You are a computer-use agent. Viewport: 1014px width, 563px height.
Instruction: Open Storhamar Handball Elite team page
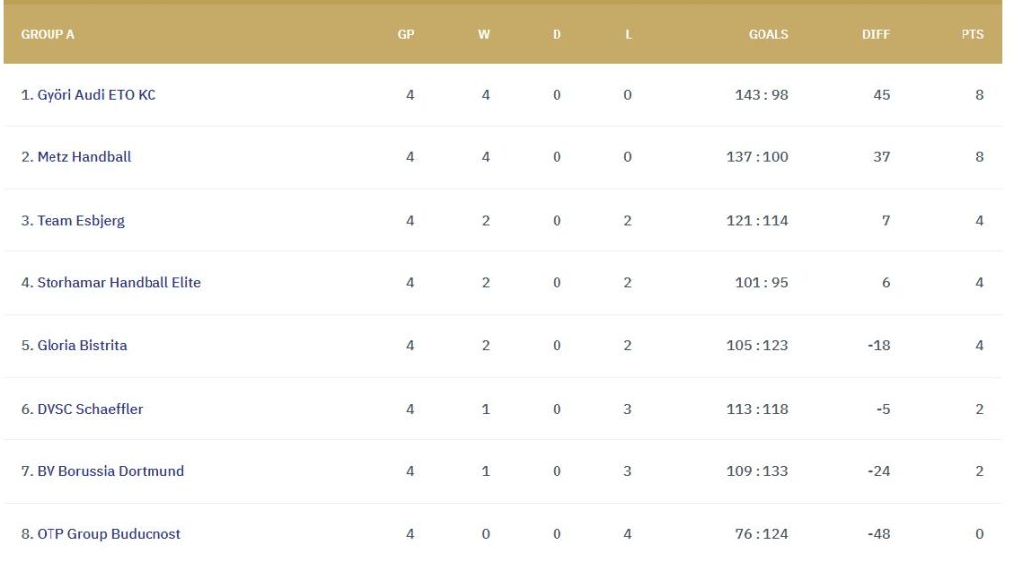[118, 283]
